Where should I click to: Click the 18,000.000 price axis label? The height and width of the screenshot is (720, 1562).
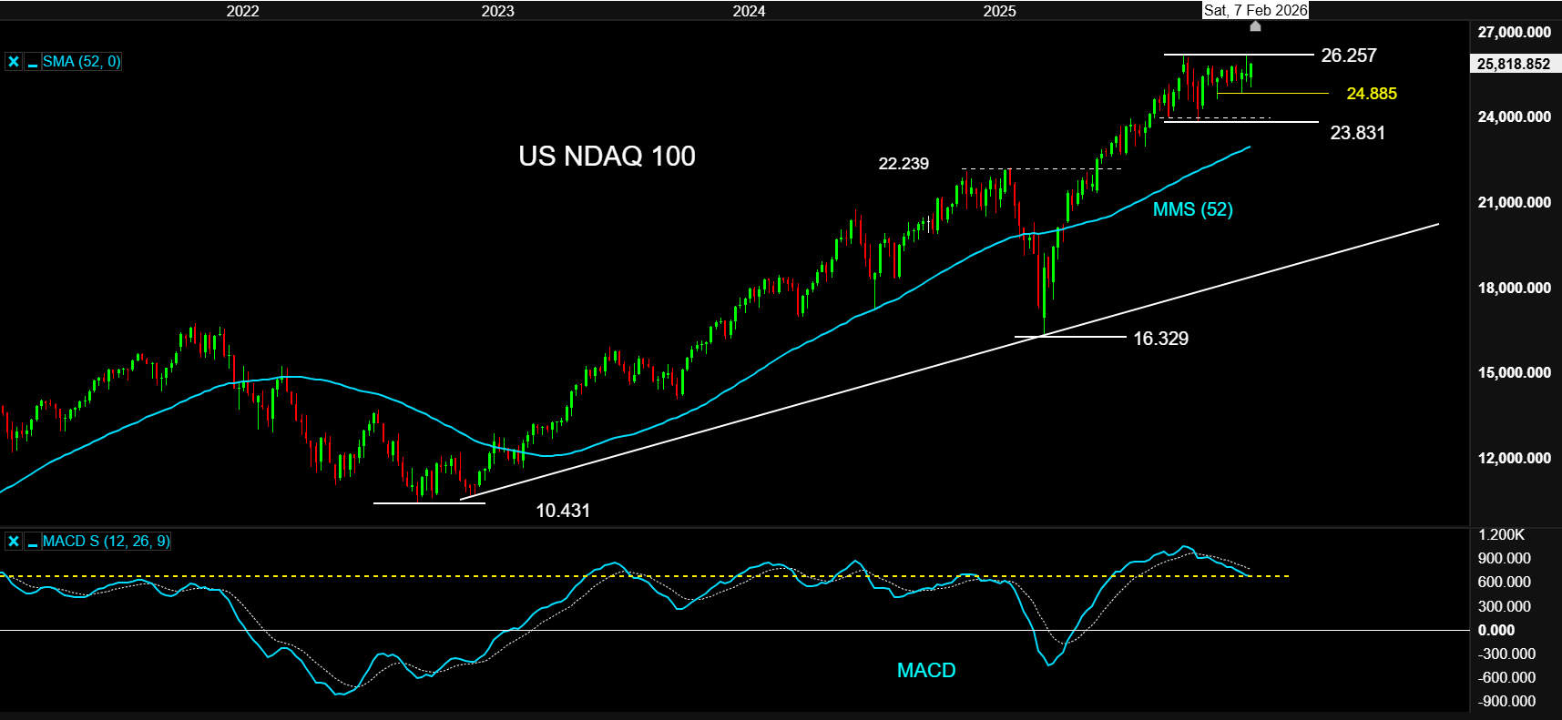pos(1514,288)
